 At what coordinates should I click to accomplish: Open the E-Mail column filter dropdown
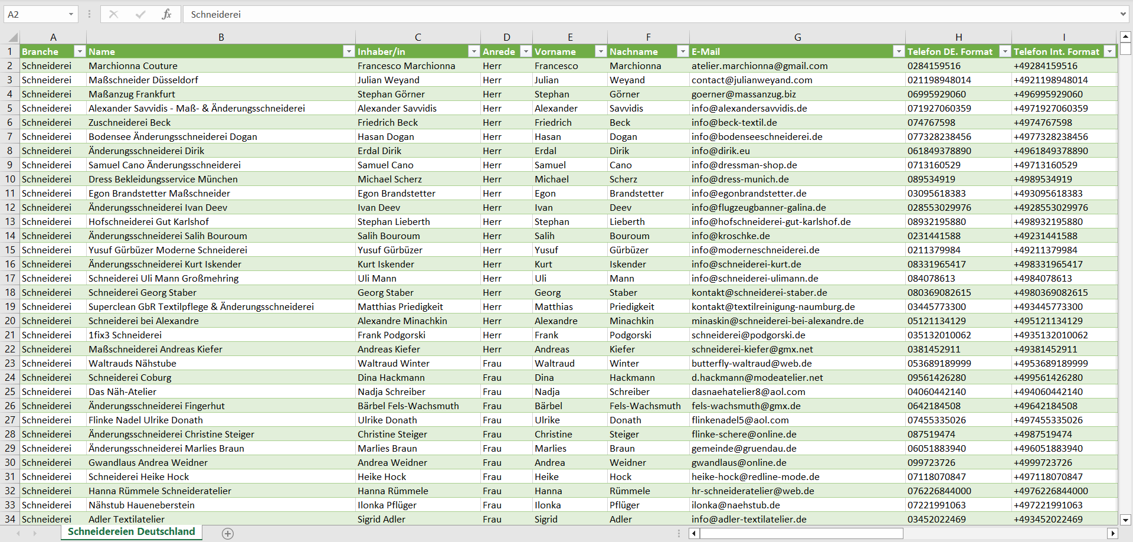click(x=898, y=51)
